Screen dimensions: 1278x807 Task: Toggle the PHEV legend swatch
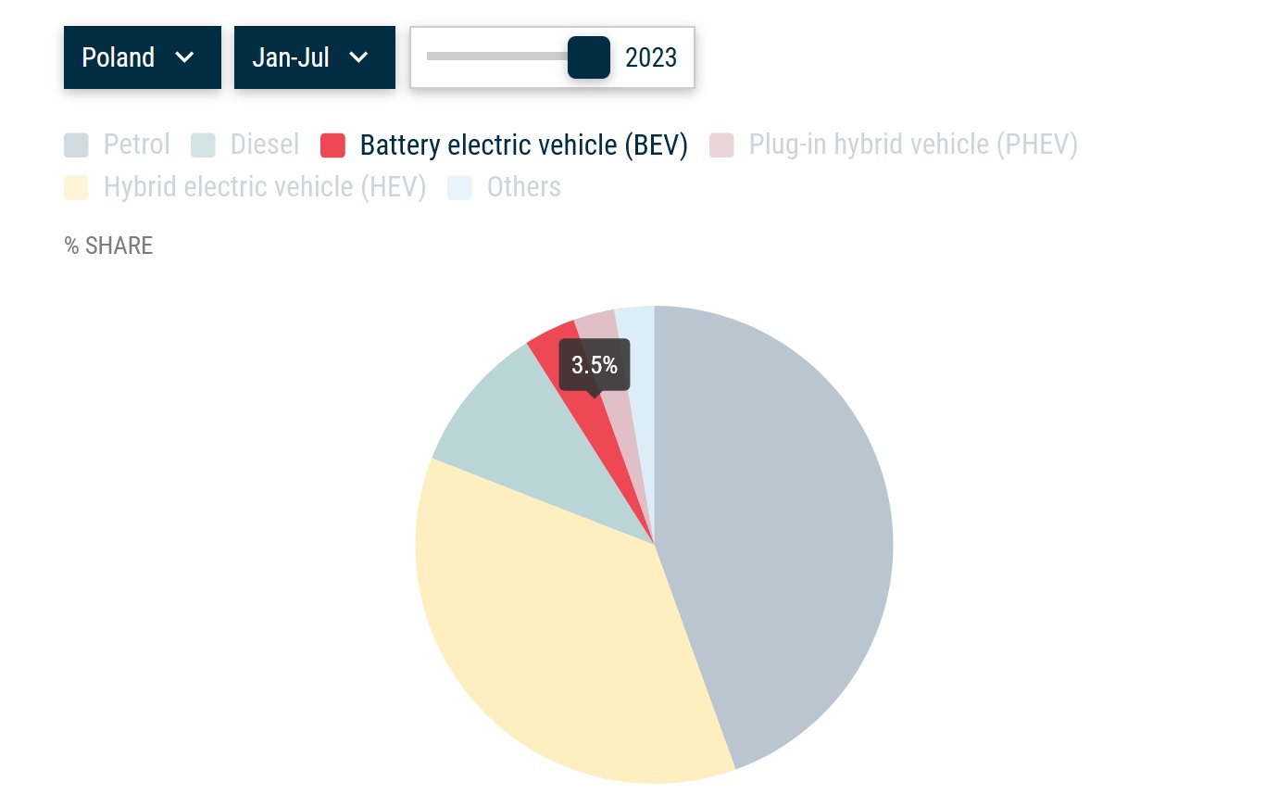[x=721, y=145]
